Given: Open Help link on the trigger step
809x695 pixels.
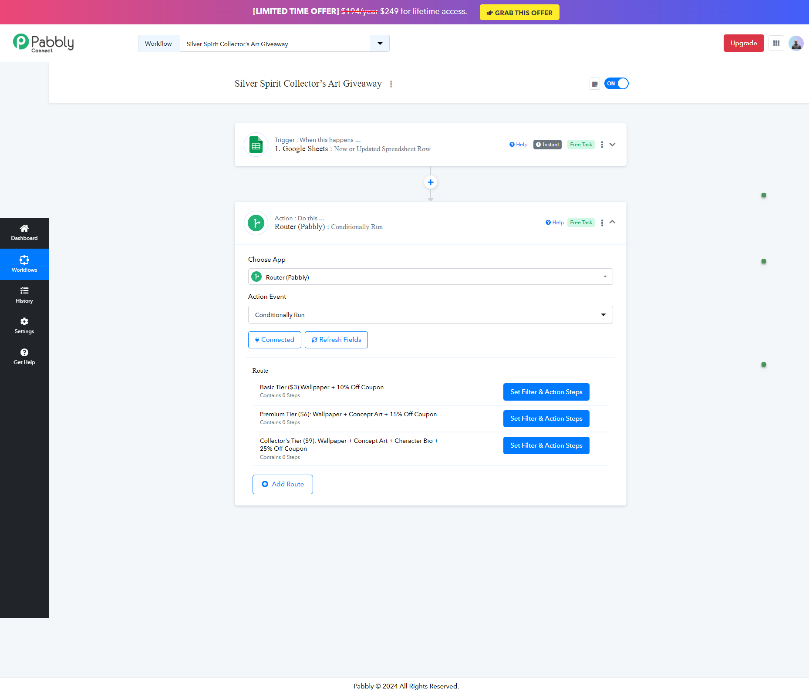Looking at the screenshot, I should tap(519, 145).
